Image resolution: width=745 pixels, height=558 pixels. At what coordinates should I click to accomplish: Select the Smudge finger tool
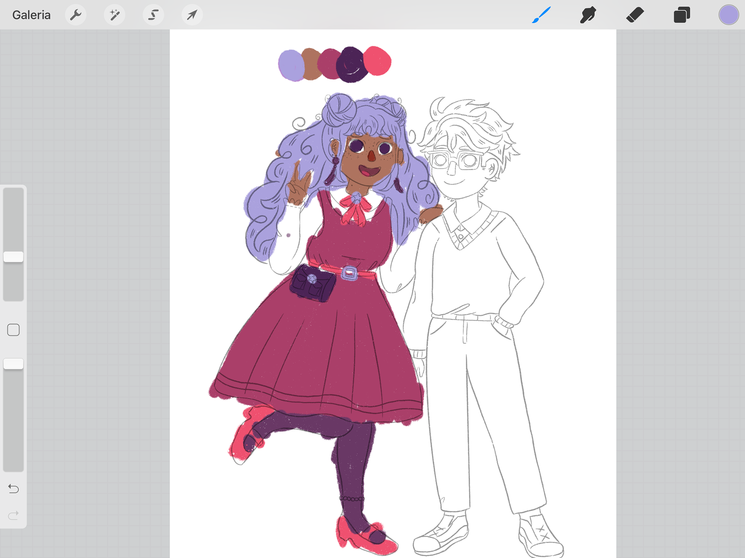point(588,15)
